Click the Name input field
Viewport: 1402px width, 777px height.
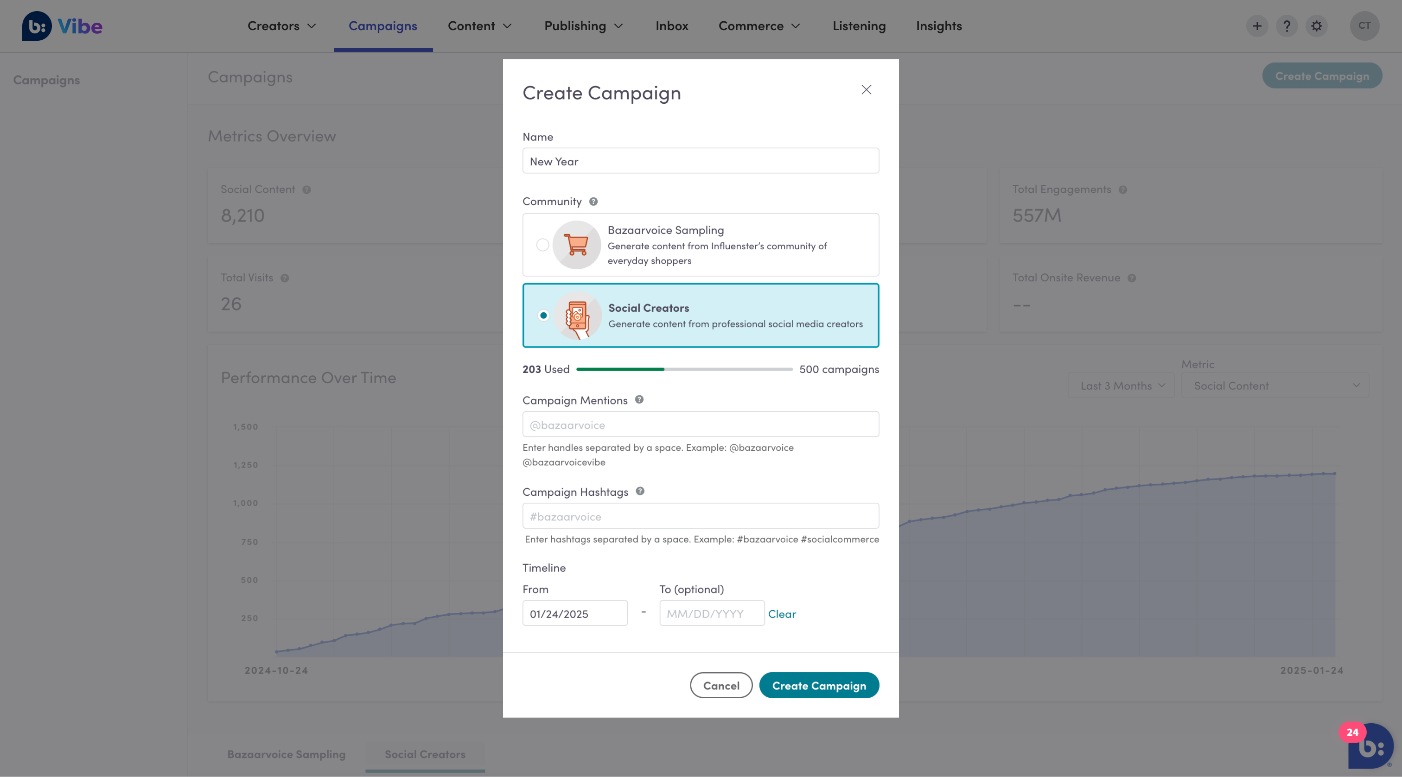tap(701, 161)
